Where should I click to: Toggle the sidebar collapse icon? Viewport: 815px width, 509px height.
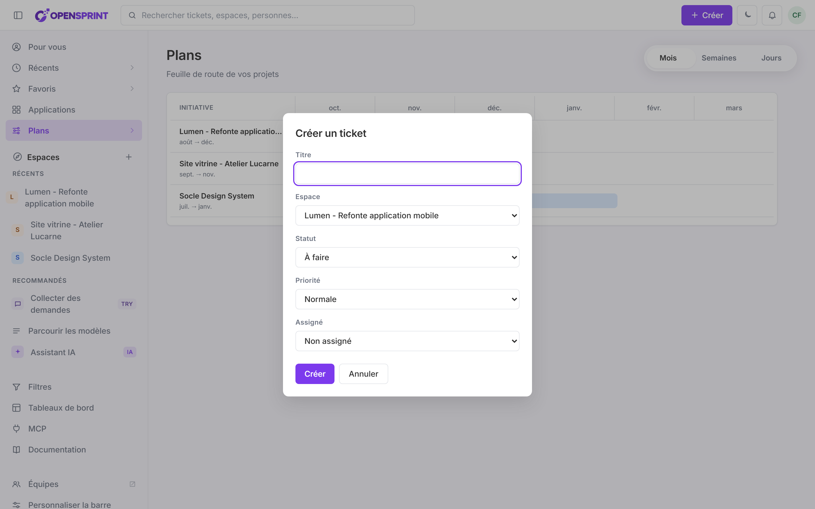(18, 15)
